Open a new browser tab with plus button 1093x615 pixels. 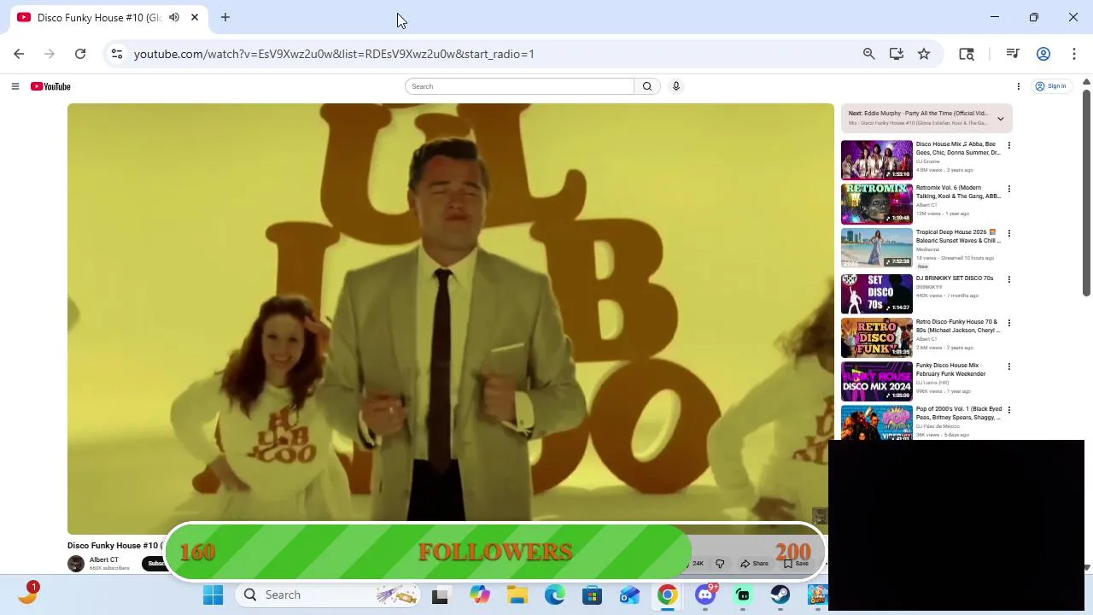225,17
